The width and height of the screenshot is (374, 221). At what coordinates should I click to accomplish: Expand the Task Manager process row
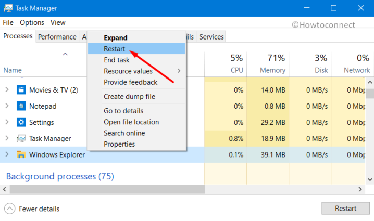tap(7, 138)
